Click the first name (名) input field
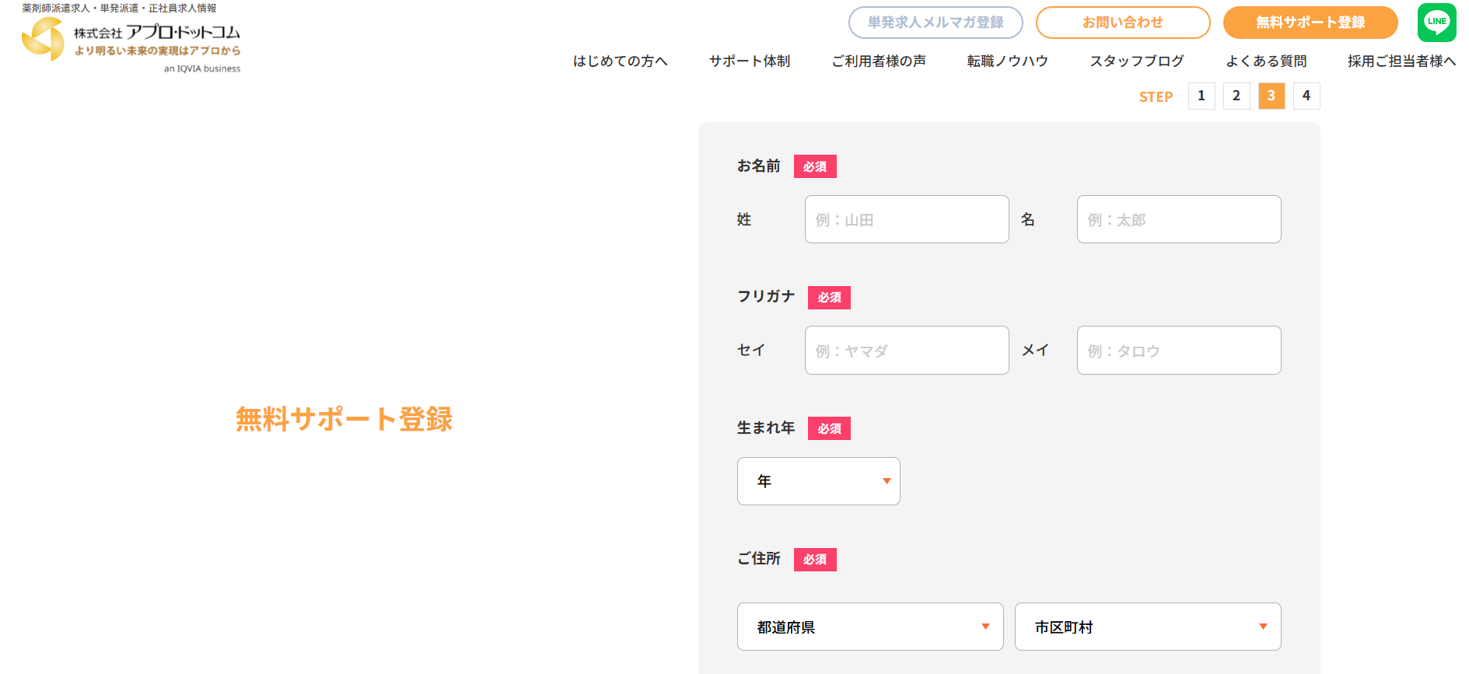Image resolution: width=1469 pixels, height=674 pixels. point(1178,219)
